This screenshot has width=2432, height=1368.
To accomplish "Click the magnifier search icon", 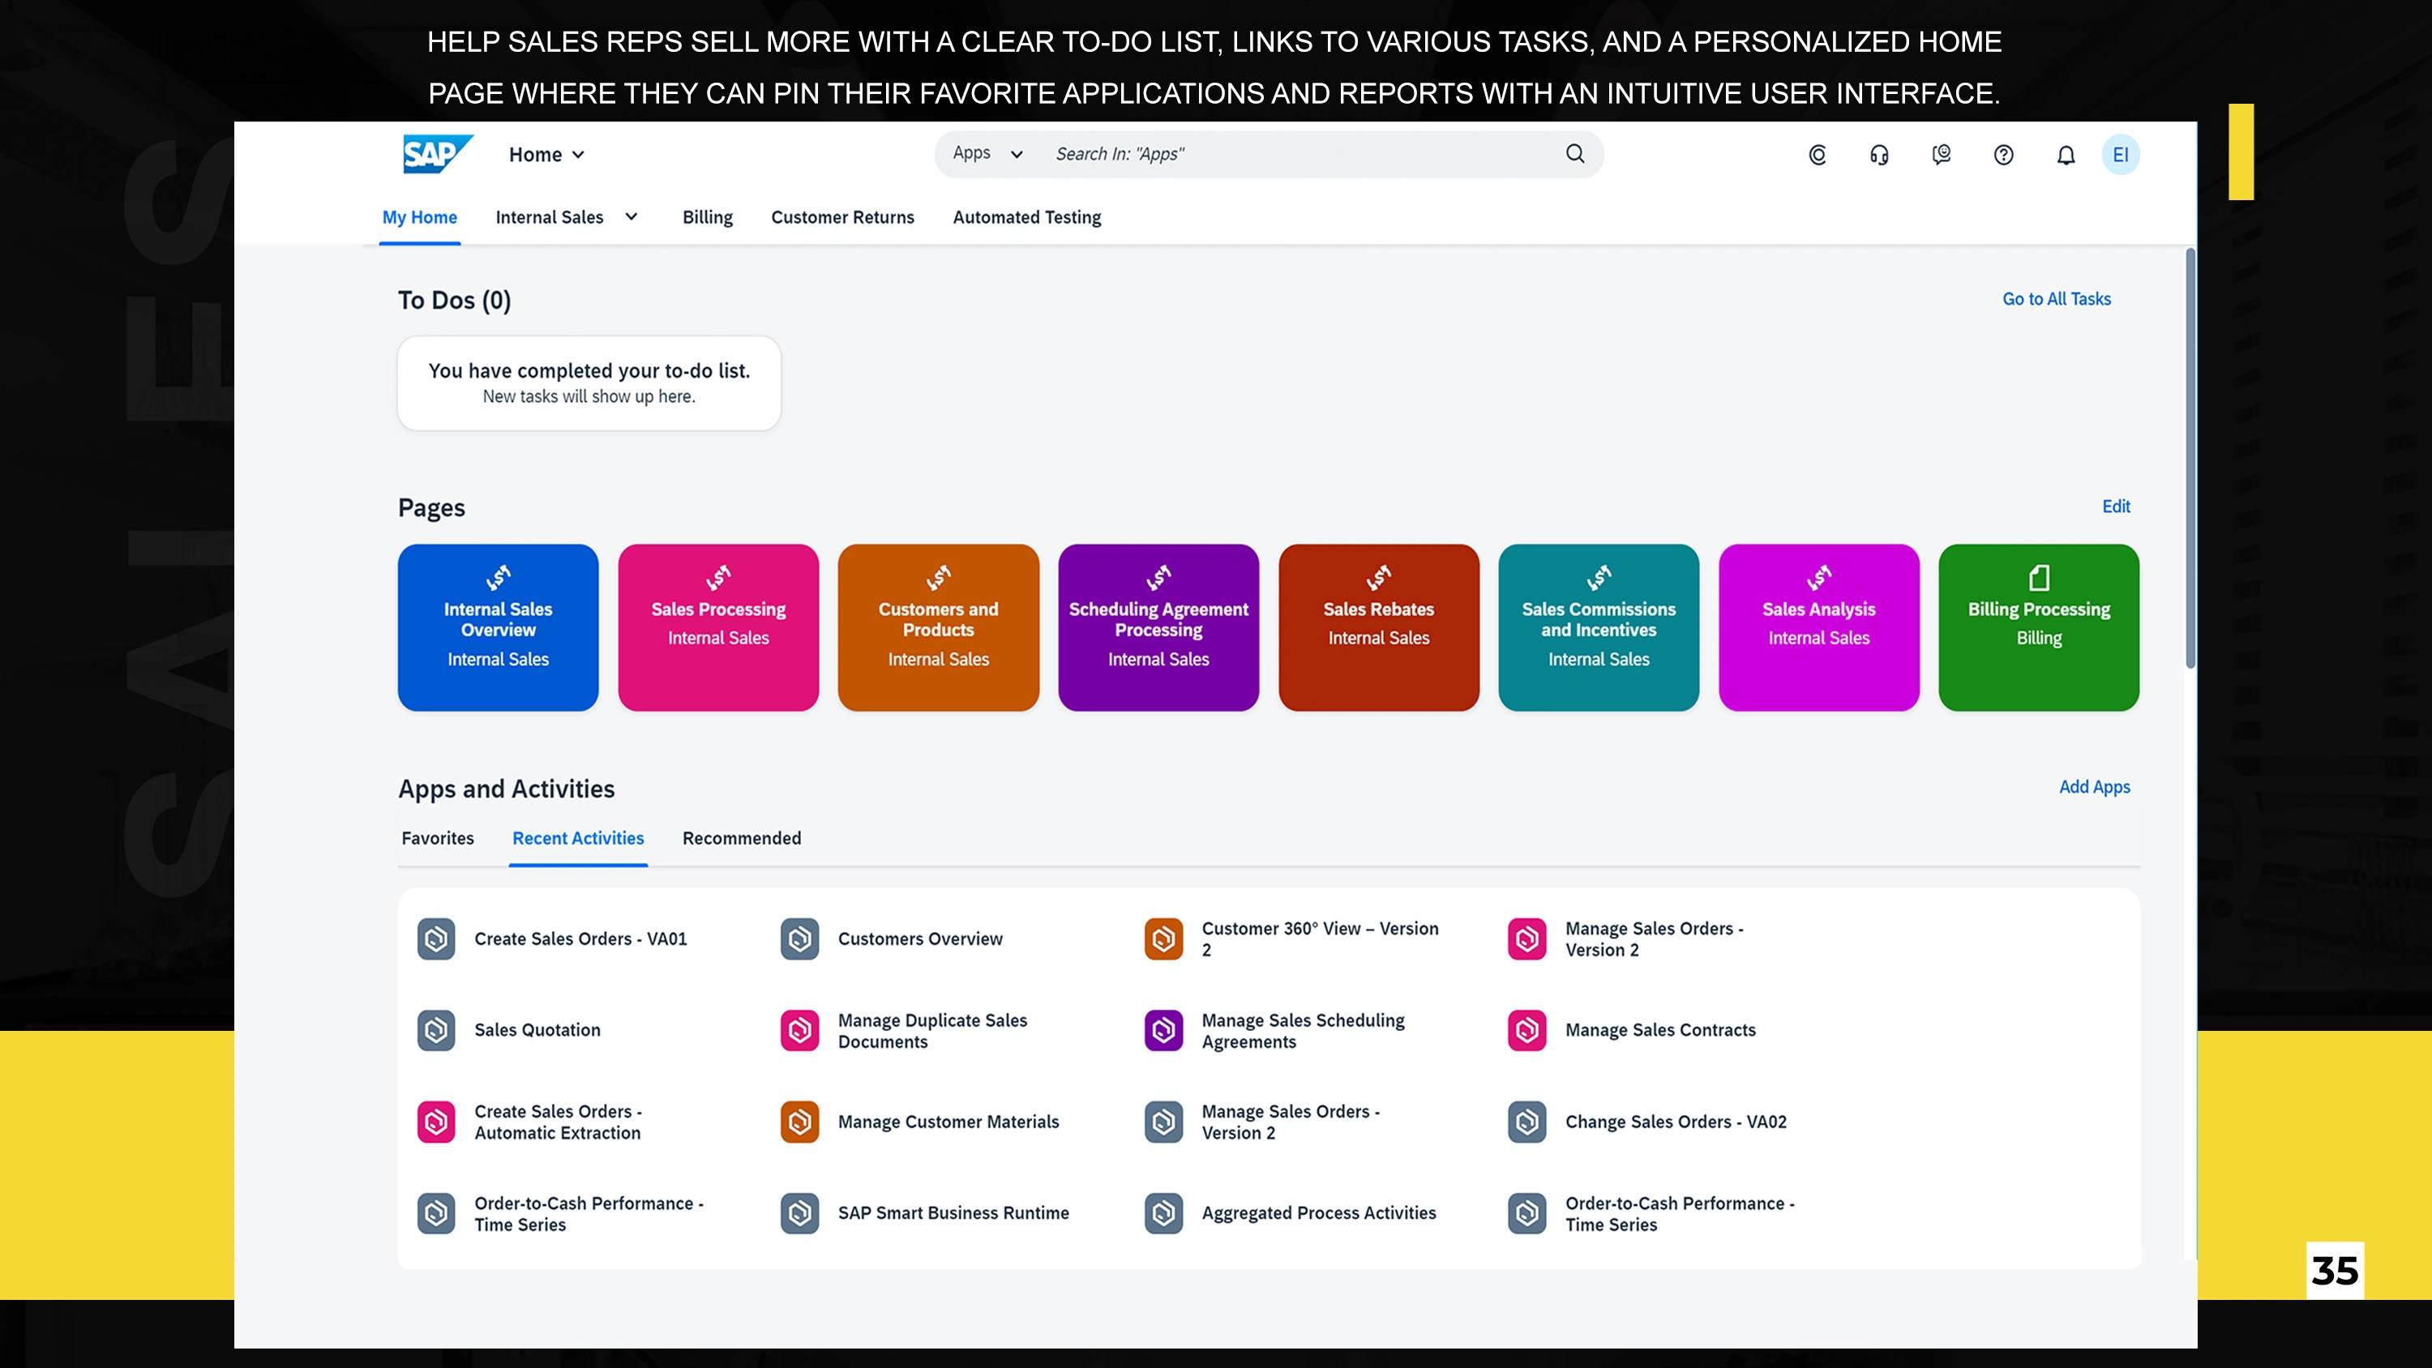I will point(1575,154).
